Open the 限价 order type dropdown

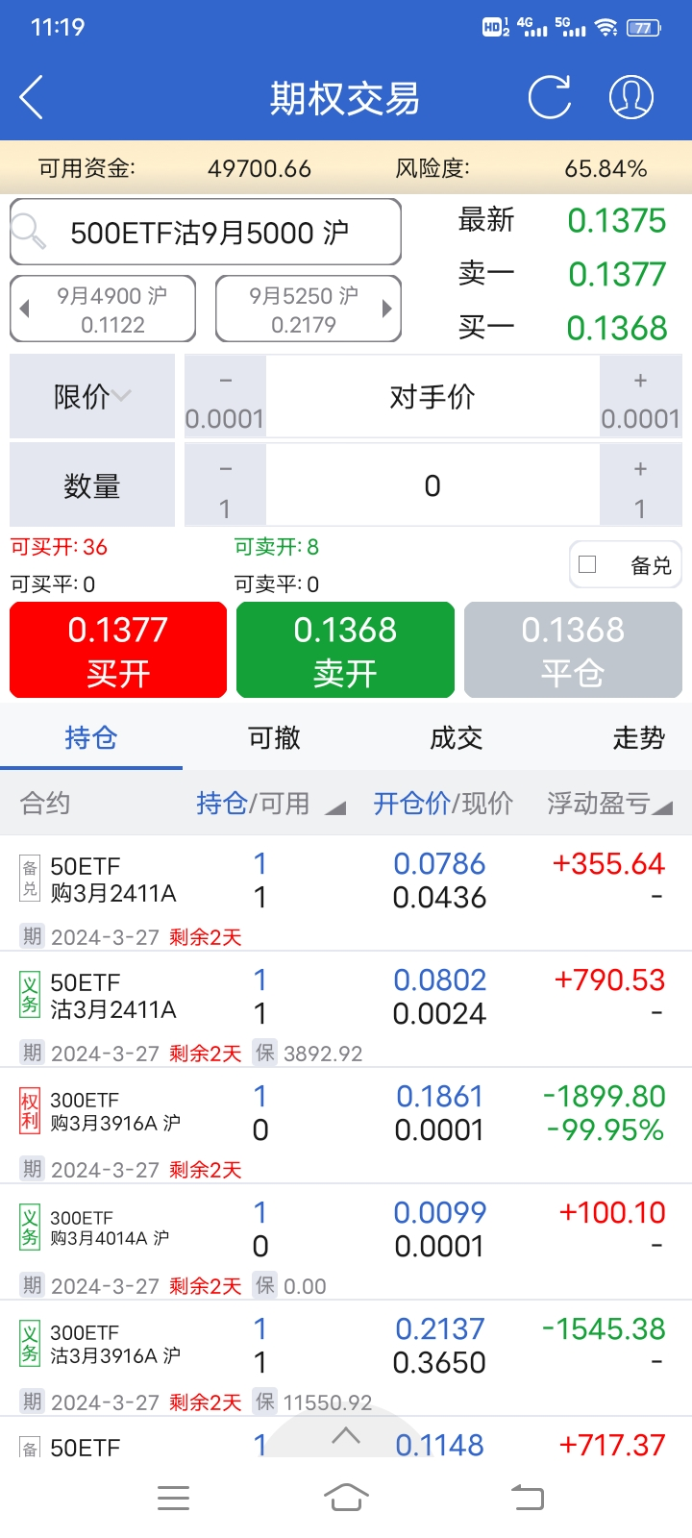click(x=92, y=396)
